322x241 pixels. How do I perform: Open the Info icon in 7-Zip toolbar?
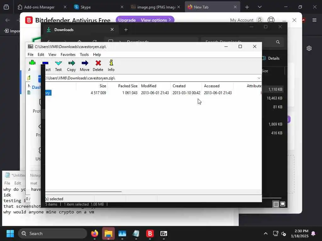(x=111, y=63)
